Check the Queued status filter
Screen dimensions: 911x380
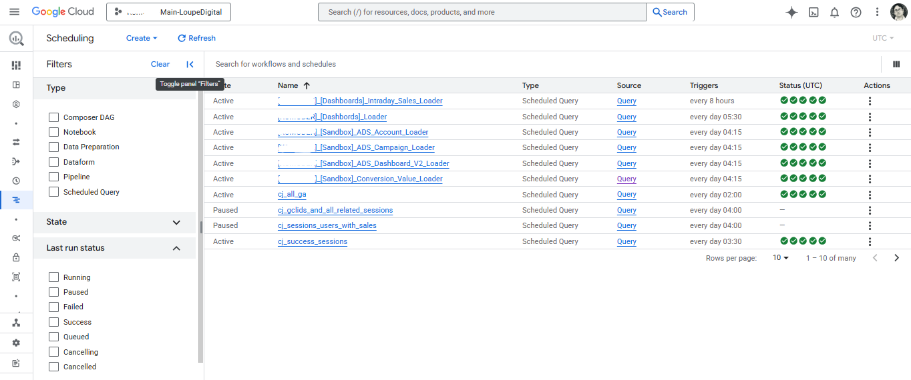[54, 337]
